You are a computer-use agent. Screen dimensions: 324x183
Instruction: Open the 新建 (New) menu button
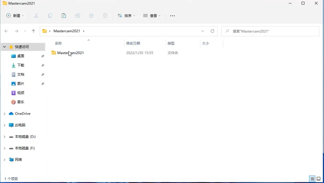click(15, 16)
